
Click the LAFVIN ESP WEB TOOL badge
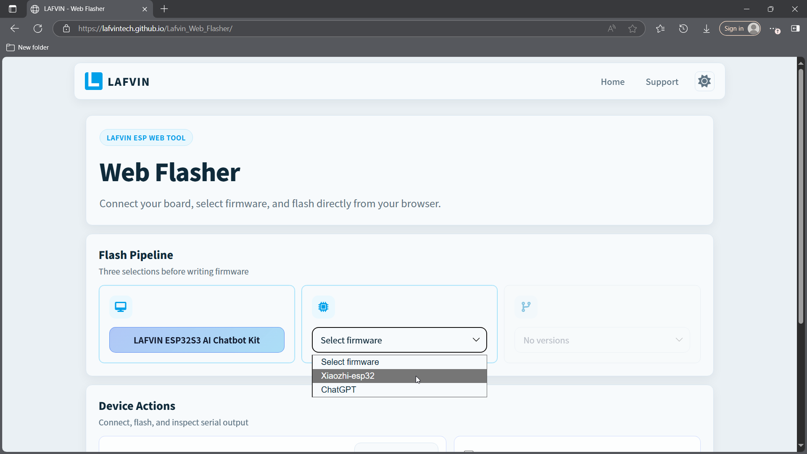tap(146, 138)
